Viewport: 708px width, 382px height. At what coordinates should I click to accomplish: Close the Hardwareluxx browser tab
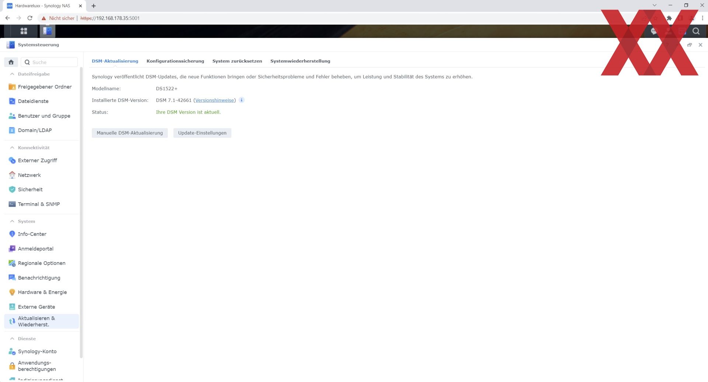click(80, 6)
